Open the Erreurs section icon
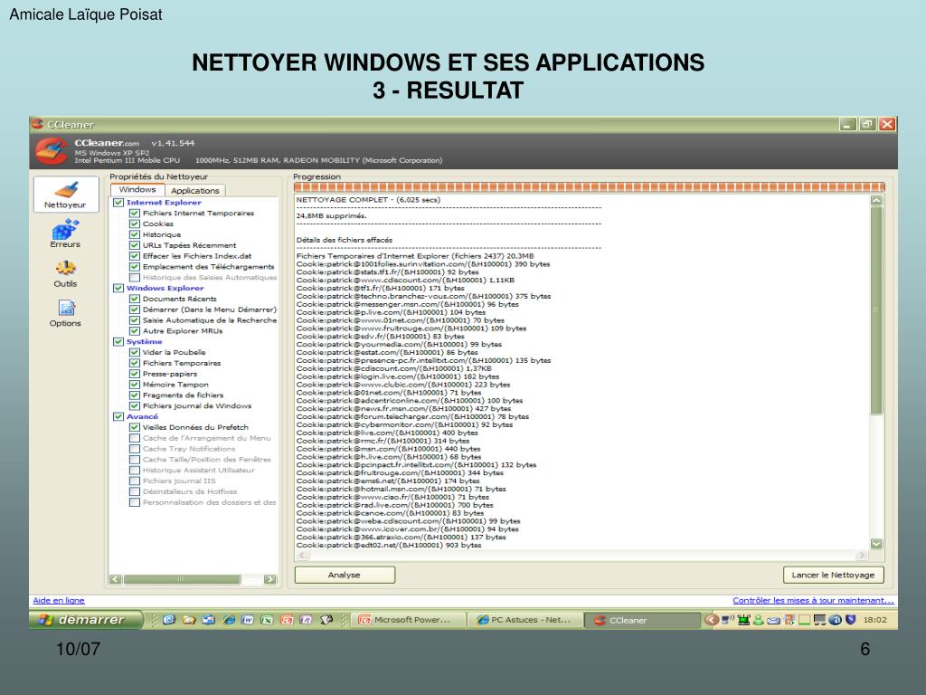926x695 pixels. click(65, 229)
